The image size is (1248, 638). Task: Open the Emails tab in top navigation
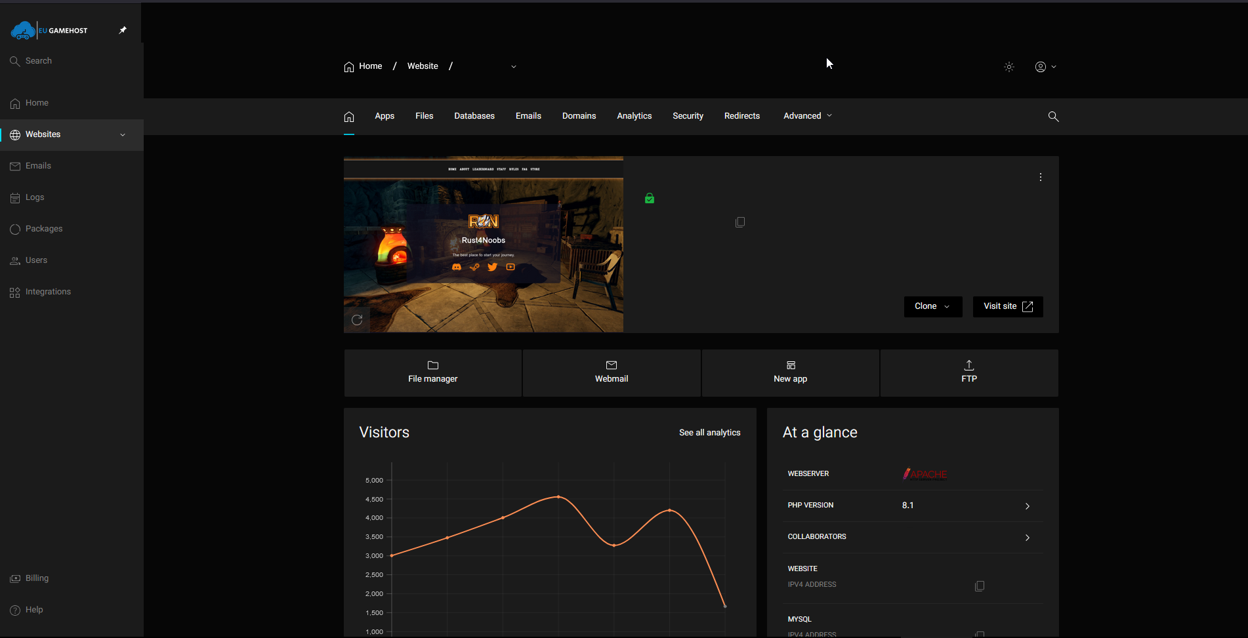tap(528, 116)
